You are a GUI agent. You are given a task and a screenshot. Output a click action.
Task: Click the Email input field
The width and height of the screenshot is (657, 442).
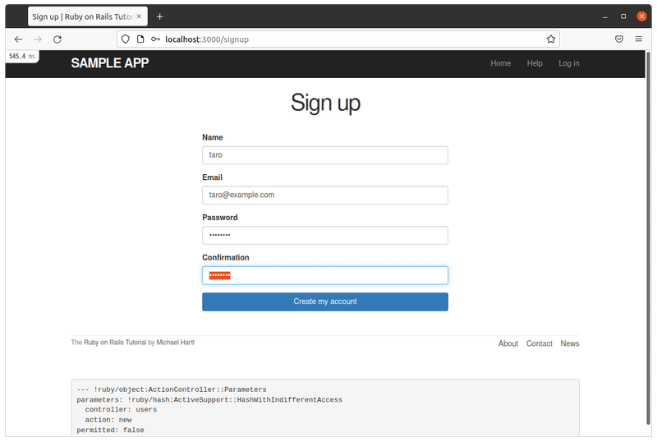(x=324, y=195)
